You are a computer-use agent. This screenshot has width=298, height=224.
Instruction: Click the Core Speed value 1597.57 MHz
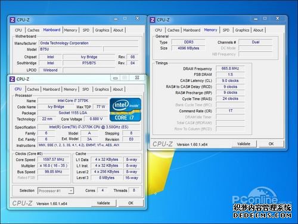pyautogui.click(x=54, y=159)
